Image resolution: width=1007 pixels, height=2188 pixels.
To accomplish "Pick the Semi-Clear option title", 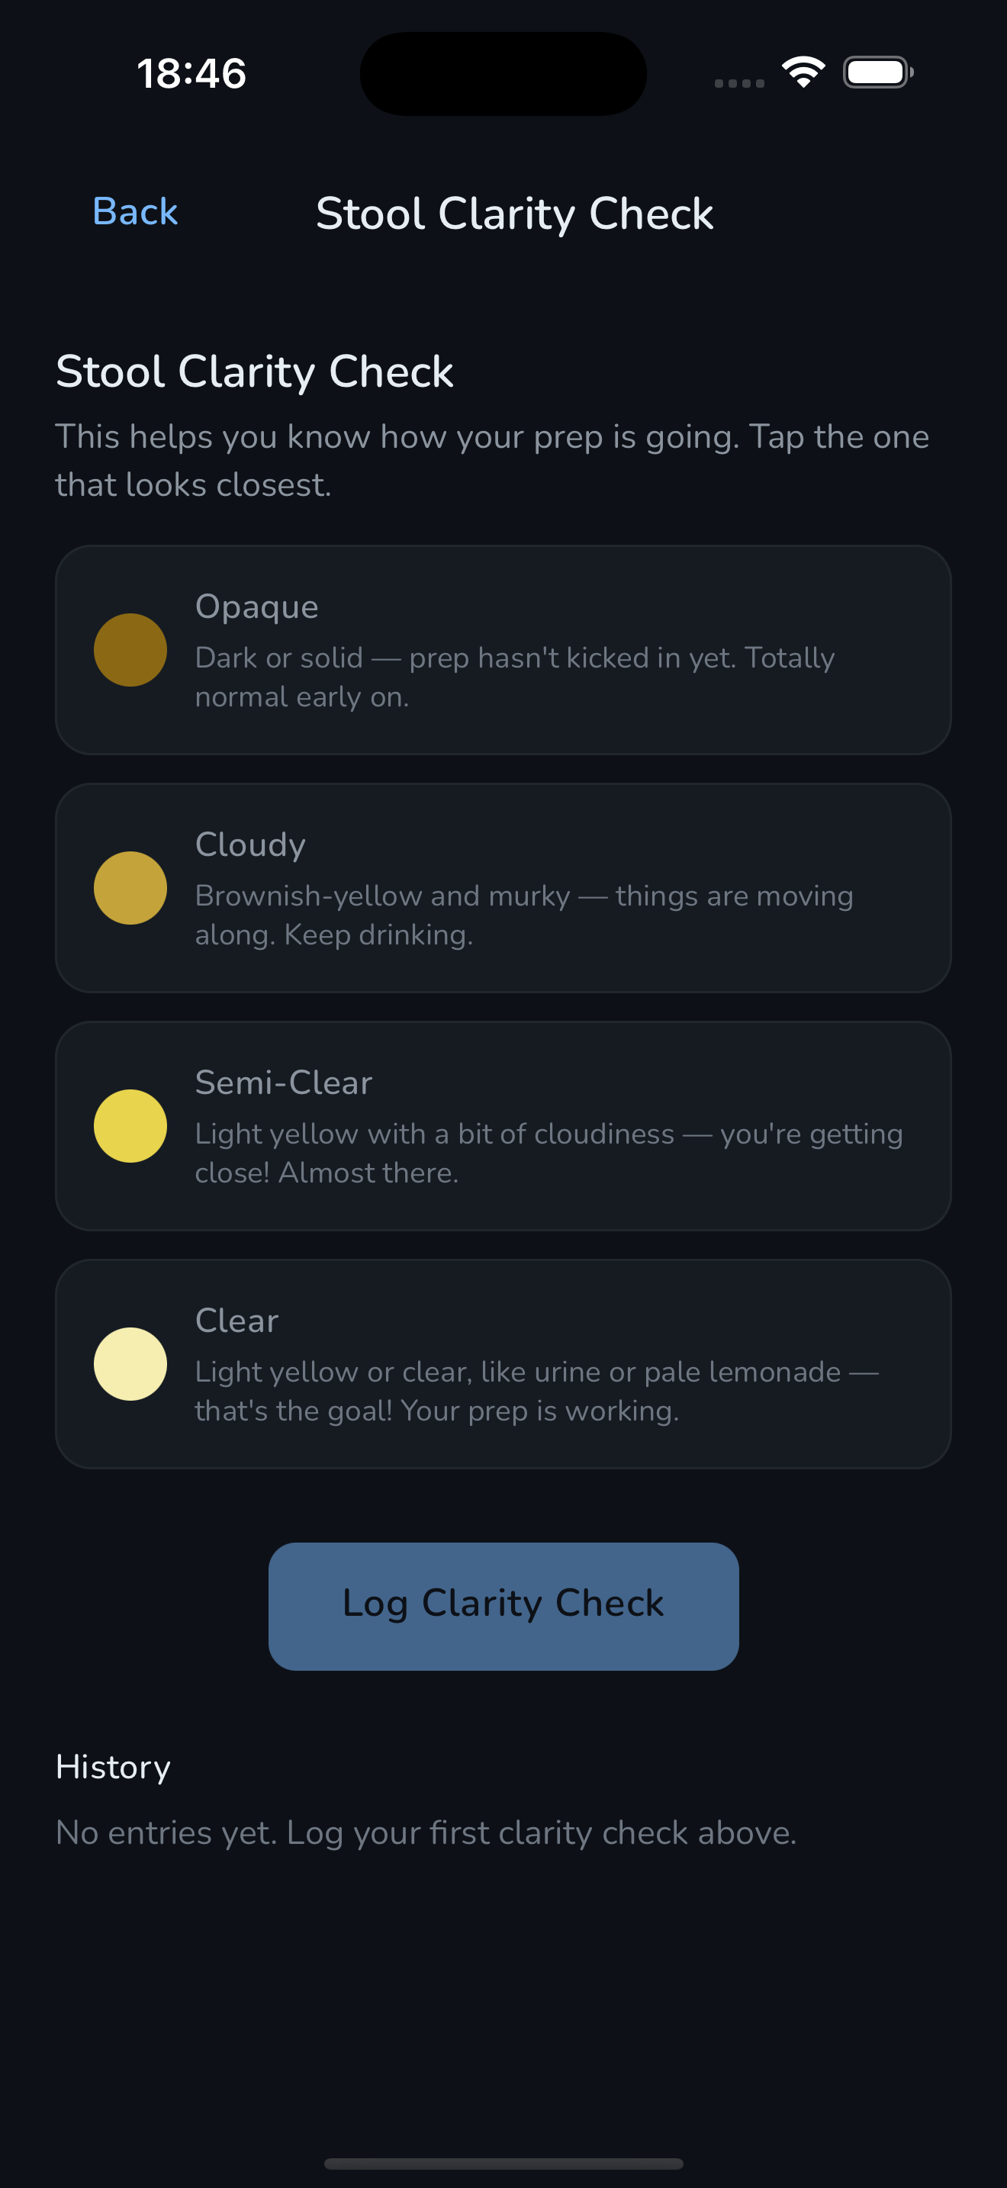I will coord(284,1082).
